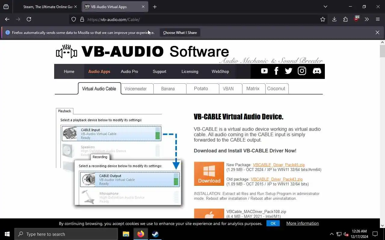Open the tracking protection shield icon
Screen dimensions: 385x240
point(74,19)
